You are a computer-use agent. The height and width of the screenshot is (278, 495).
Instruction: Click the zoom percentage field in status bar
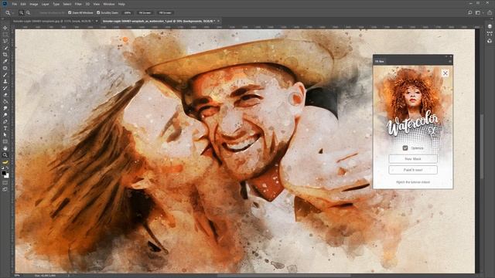click(17, 276)
